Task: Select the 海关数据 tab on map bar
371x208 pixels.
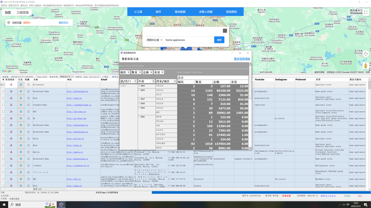Action: [180, 12]
